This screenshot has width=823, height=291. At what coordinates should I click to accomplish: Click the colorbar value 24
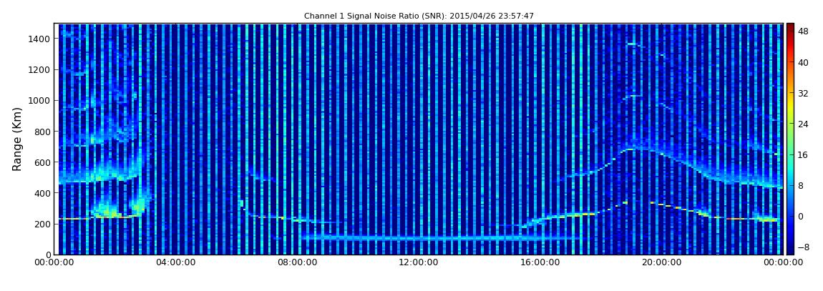coord(803,124)
